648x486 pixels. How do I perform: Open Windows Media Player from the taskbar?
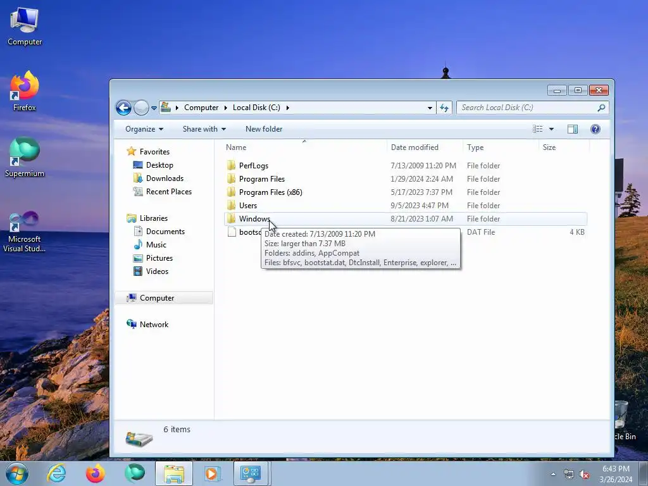pos(213,473)
